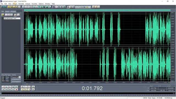The width and height of the screenshot is (176, 99).
Task: Open the File menu
Action: point(2,4)
